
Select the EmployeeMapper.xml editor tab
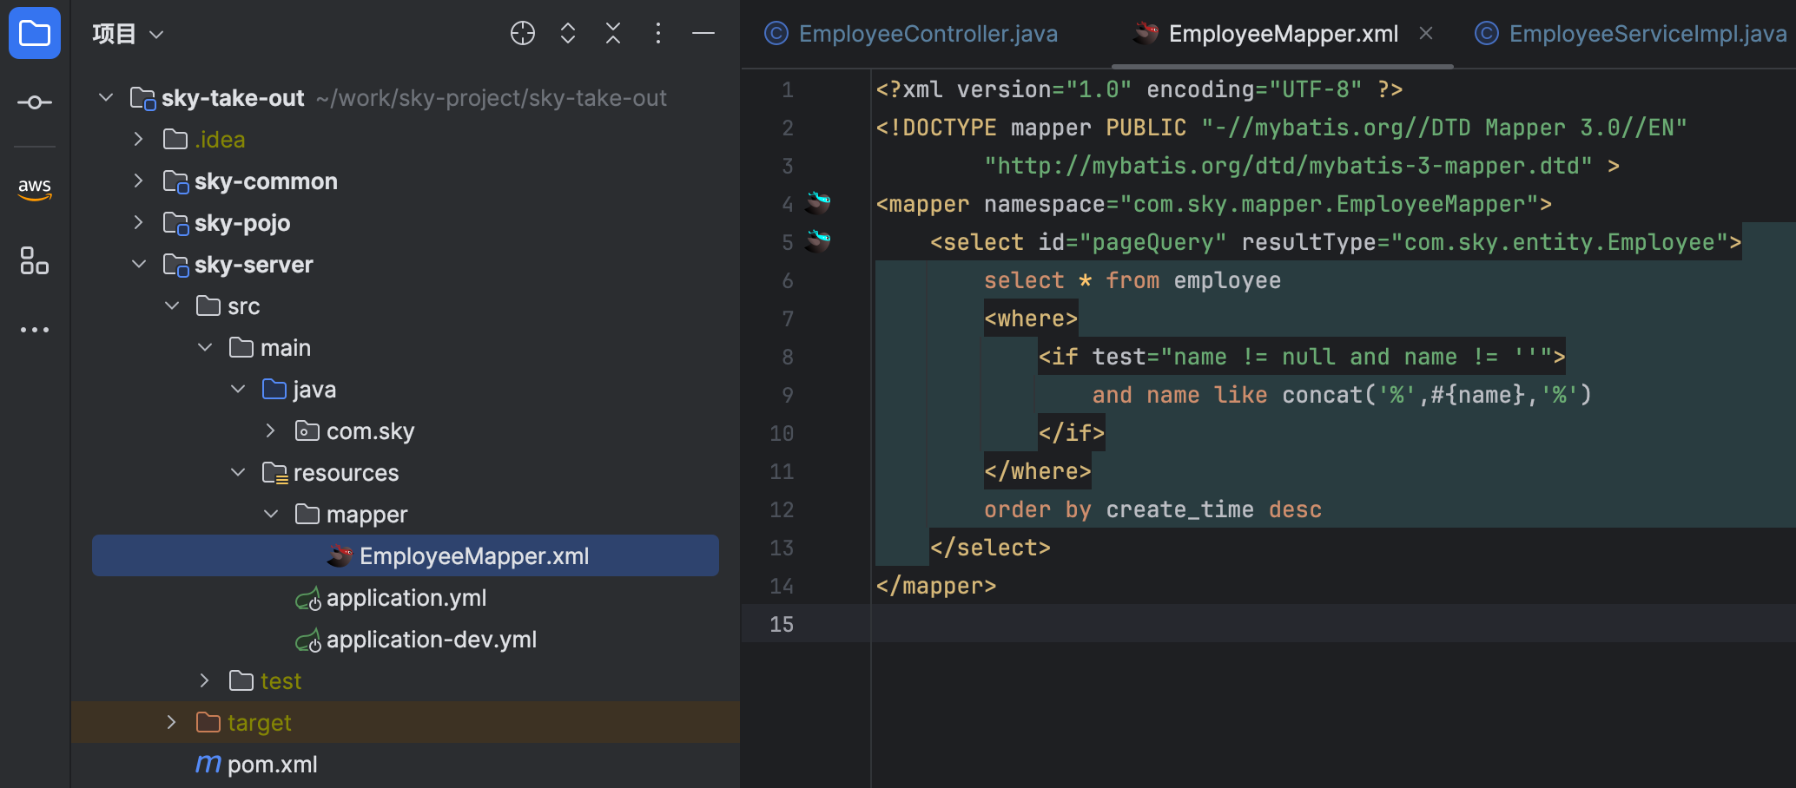click(x=1283, y=34)
